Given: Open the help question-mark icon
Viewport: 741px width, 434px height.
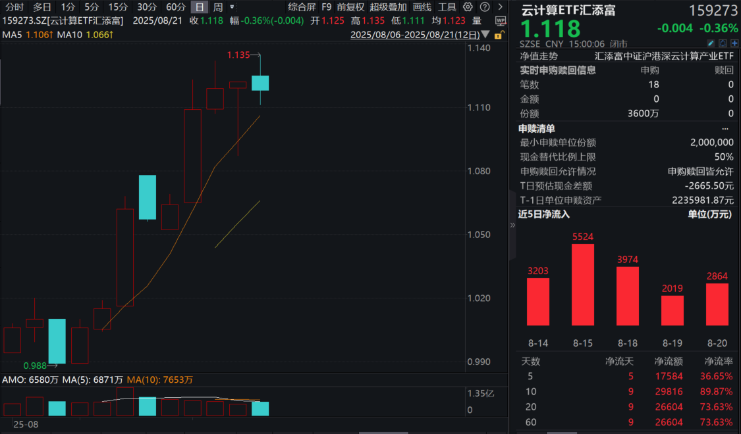Looking at the screenshot, I should [x=485, y=7].
